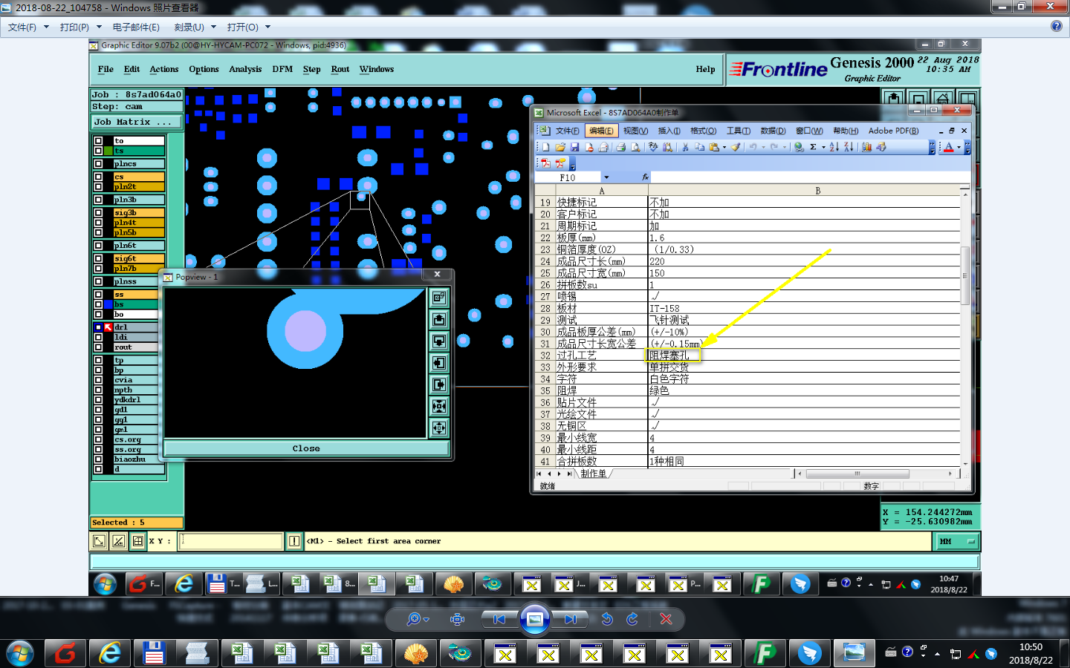
Task: Click the Help menu in Genesis
Action: point(705,69)
